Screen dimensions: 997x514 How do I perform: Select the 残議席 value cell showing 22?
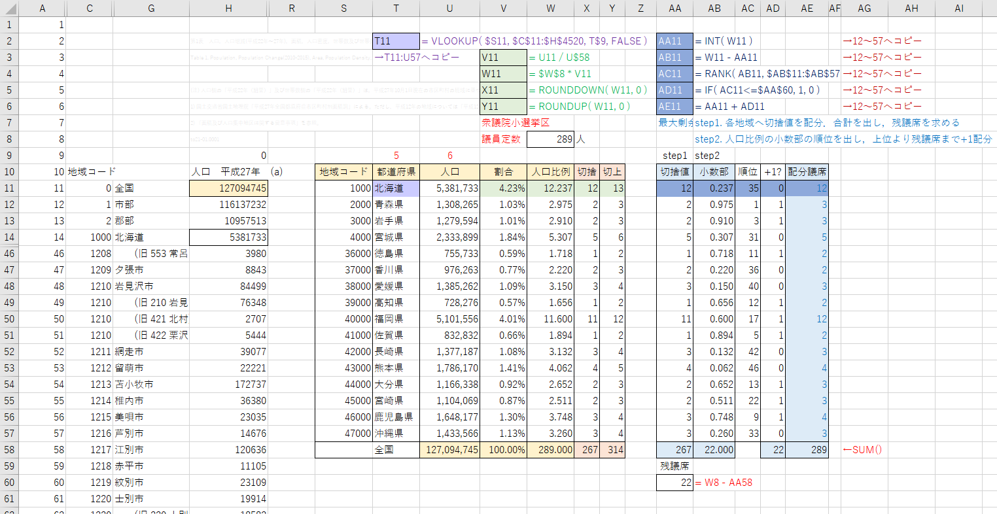coord(675,483)
